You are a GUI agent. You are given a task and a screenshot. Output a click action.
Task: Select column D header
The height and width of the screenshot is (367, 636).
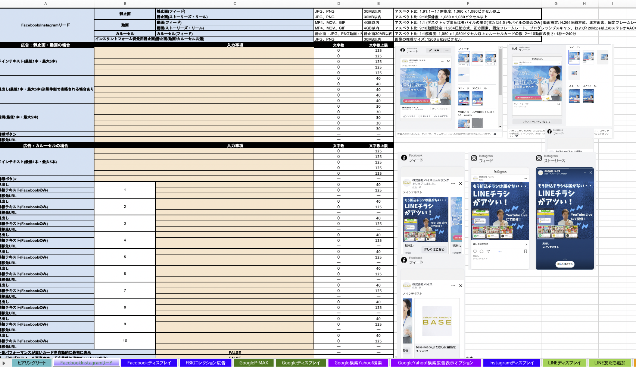point(339,4)
